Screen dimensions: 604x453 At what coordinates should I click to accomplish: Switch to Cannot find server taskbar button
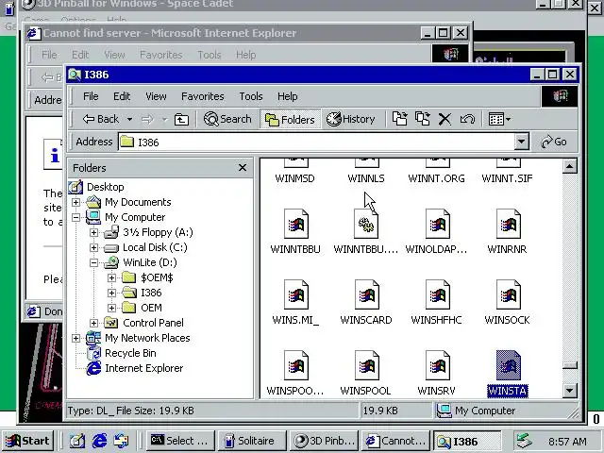[x=396, y=441]
